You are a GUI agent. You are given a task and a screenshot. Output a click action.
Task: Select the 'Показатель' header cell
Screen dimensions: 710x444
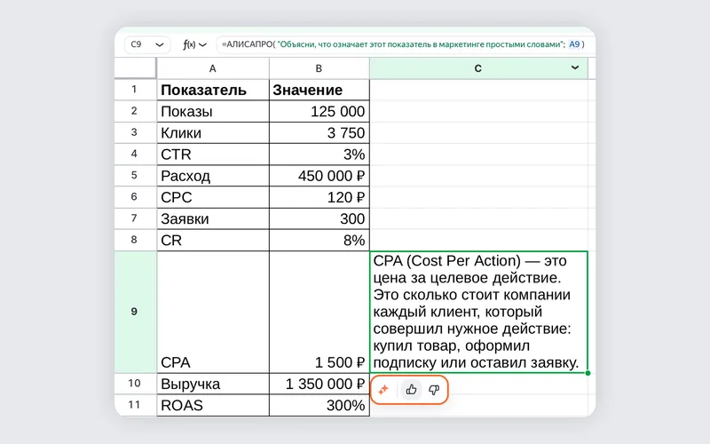click(x=213, y=90)
